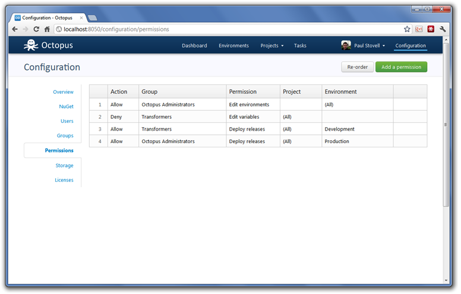Image resolution: width=461 pixels, height=294 pixels.
Task: Reload the page with refresh icon
Action: point(36,29)
